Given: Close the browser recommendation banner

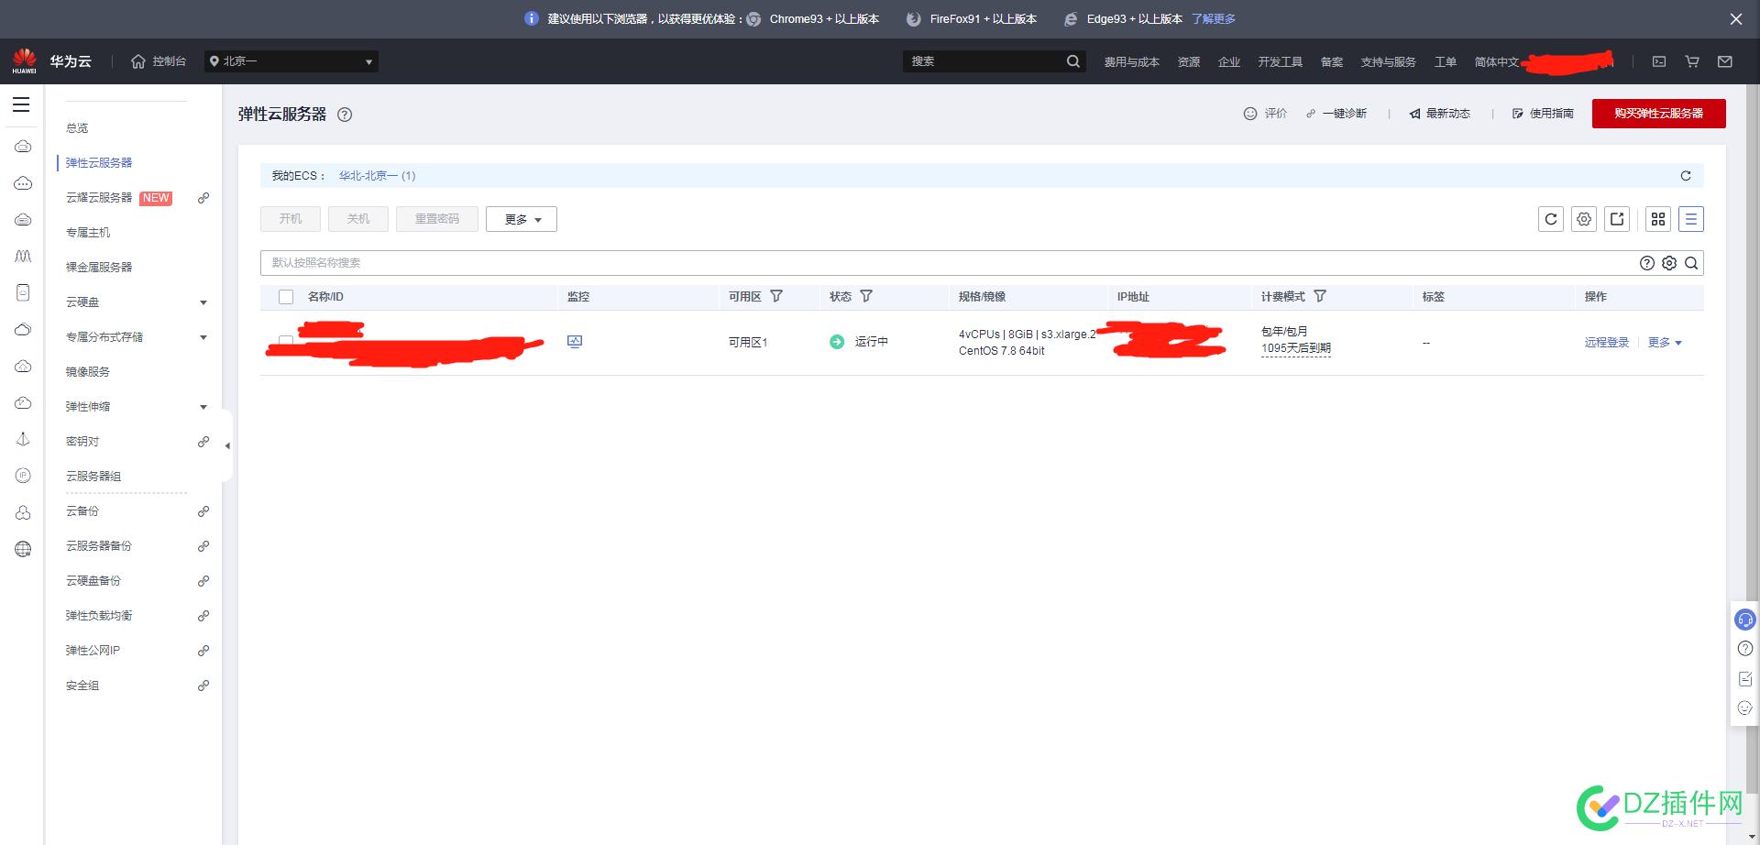Looking at the screenshot, I should [1736, 19].
